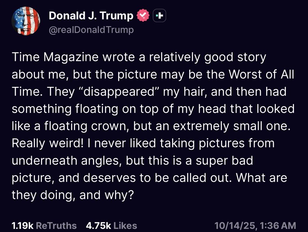Open the Donald J. Trump display name
Image resolution: width=308 pixels, height=232 pixels.
coord(91,16)
